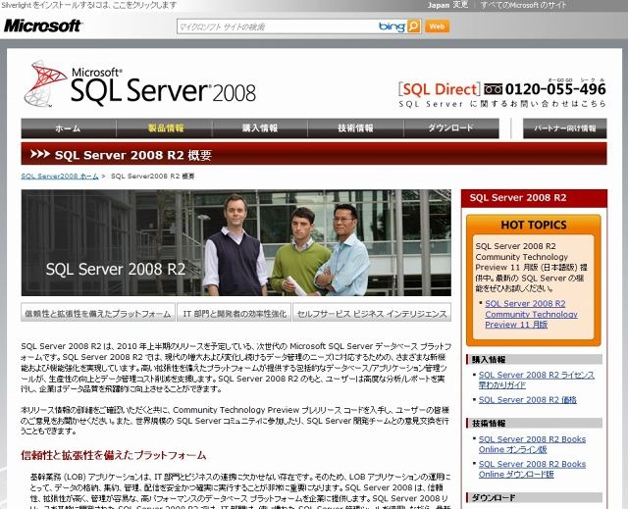Image resolution: width=628 pixels, height=509 pixels.
Task: Select セルフサービス ビジネス インテリジェンス tab
Action: (372, 313)
